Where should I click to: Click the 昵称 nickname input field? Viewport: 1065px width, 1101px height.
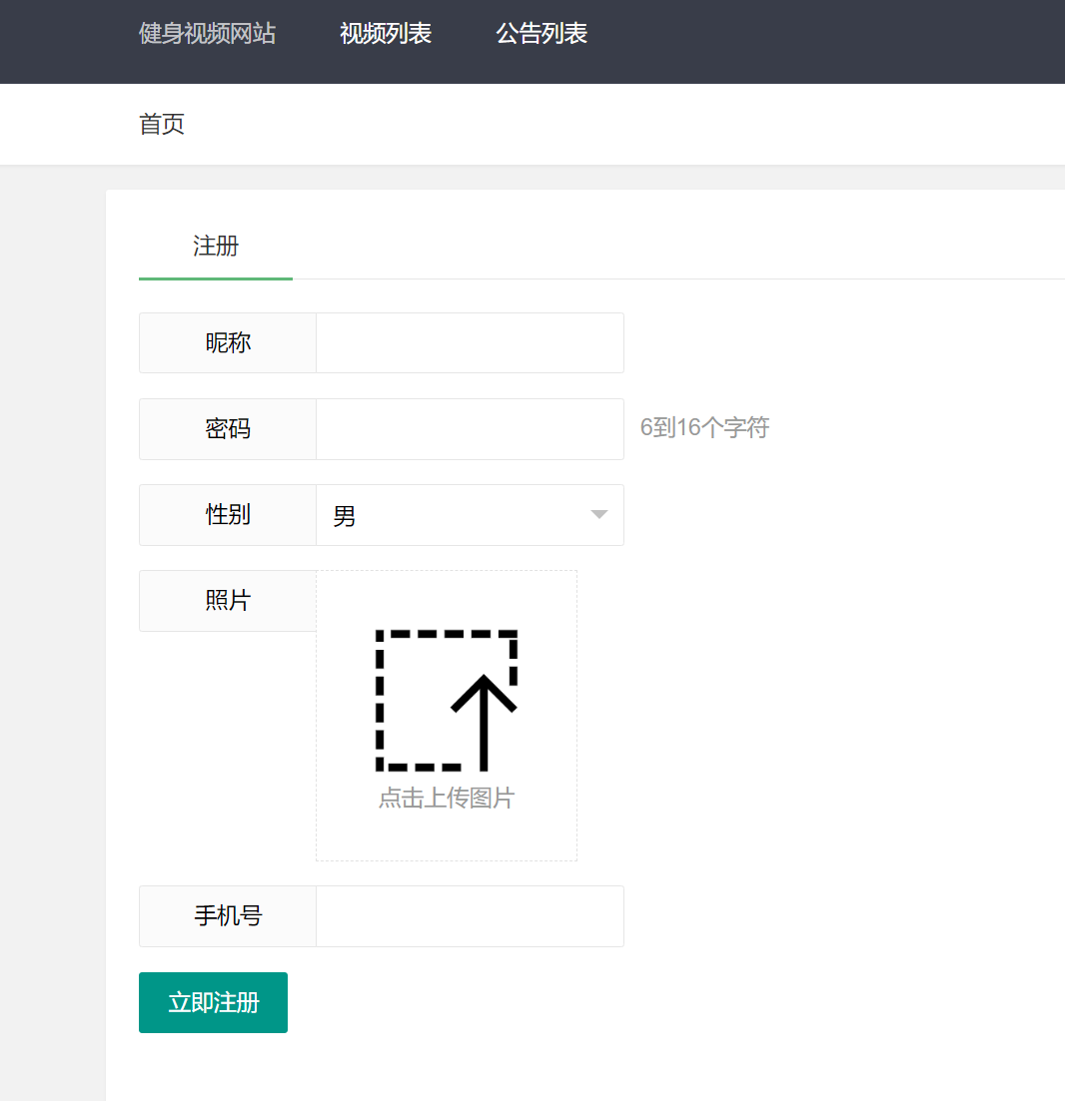(x=470, y=342)
